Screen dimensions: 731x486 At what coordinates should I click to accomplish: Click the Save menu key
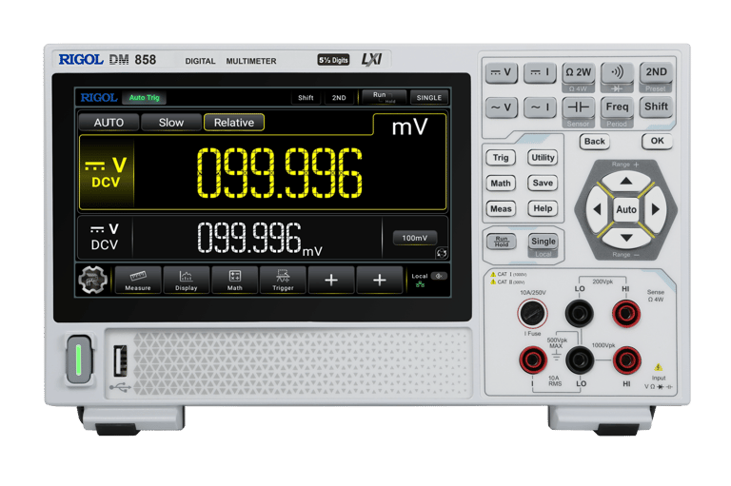pos(543,184)
